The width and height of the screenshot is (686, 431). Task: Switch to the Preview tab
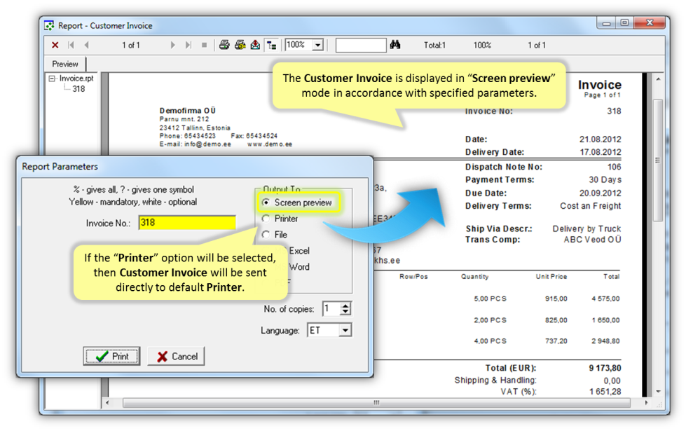65,64
